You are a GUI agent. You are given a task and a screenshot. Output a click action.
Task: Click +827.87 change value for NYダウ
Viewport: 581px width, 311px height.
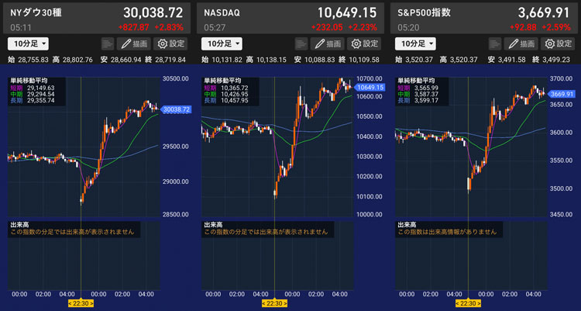[134, 27]
